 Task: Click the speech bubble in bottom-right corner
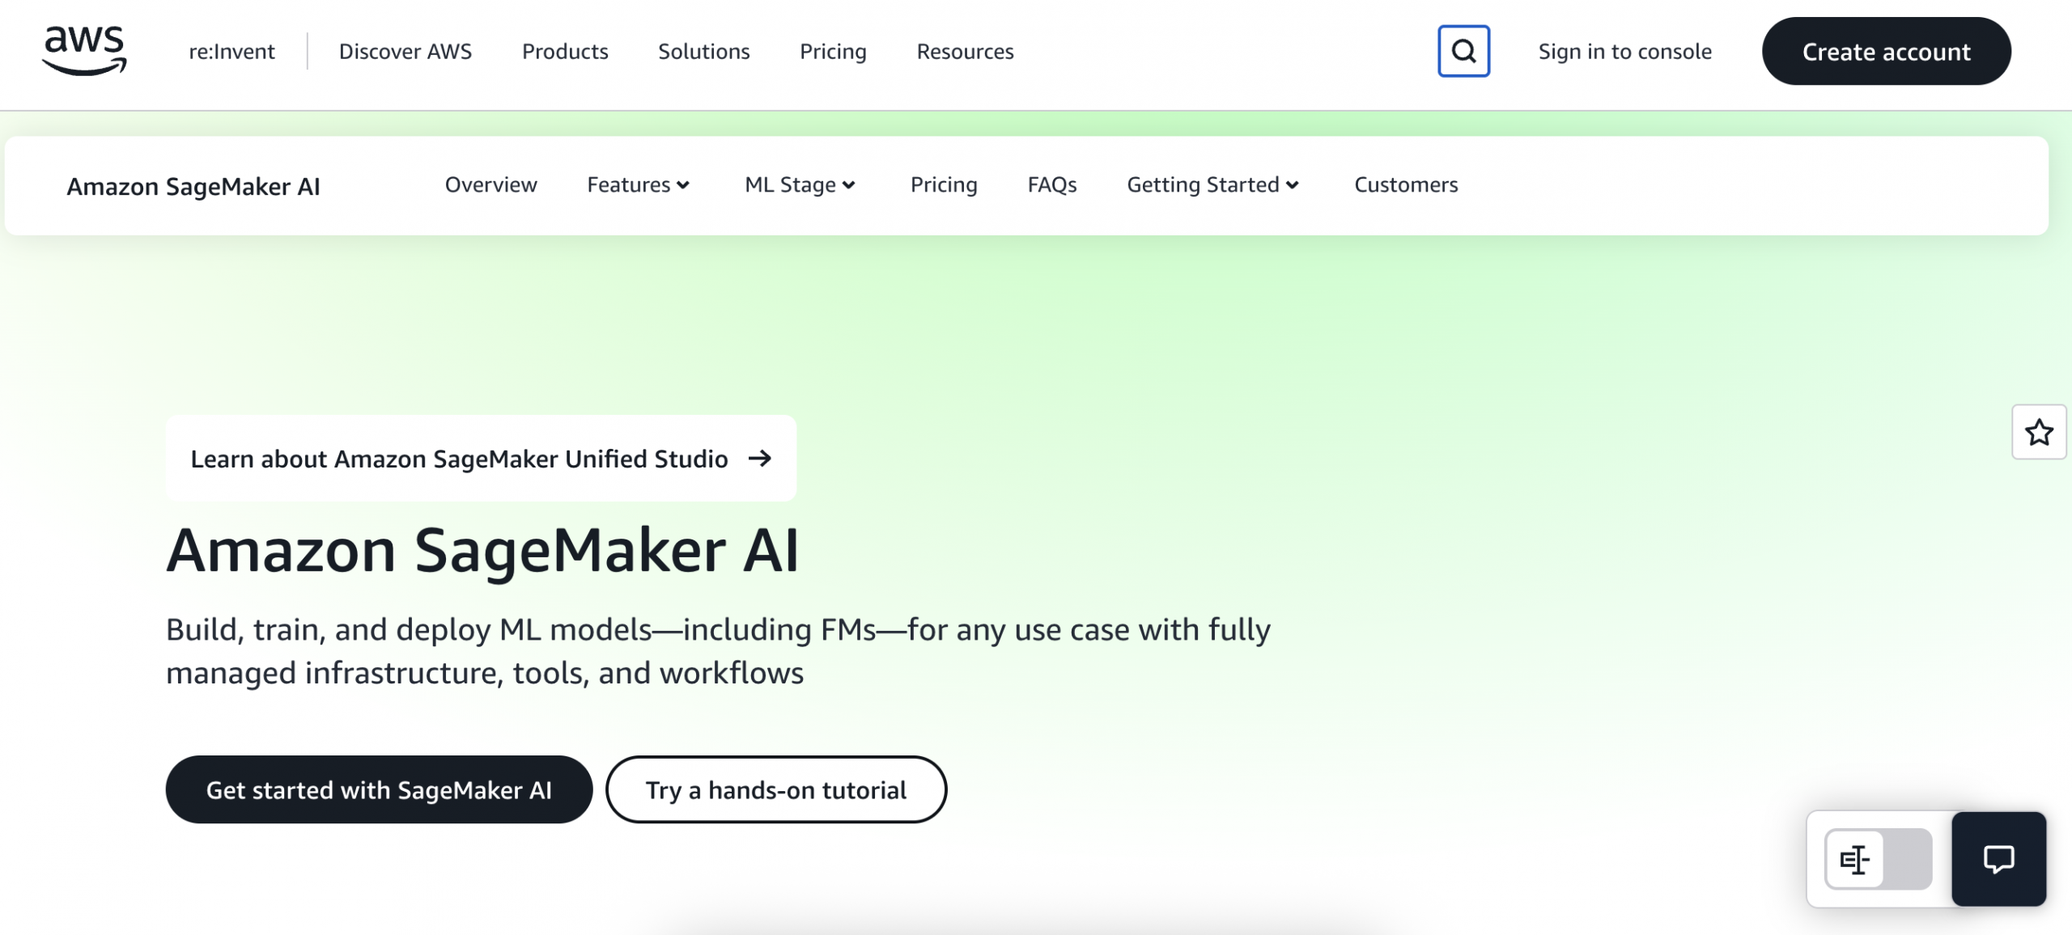pos(1998,859)
